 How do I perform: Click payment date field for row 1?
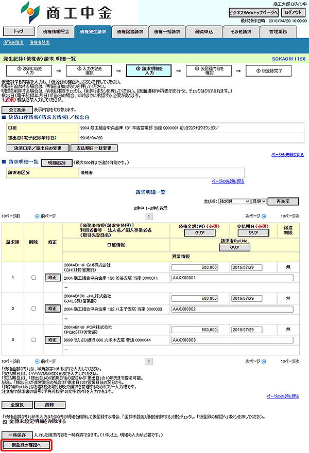pyautogui.click(x=247, y=267)
